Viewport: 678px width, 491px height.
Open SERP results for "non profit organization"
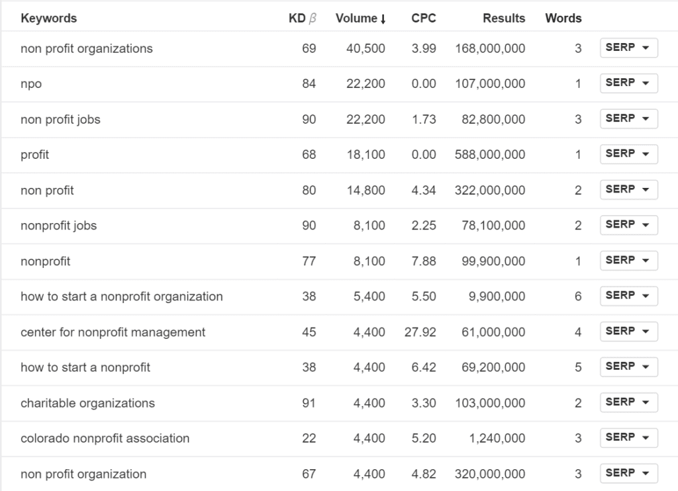pos(628,473)
